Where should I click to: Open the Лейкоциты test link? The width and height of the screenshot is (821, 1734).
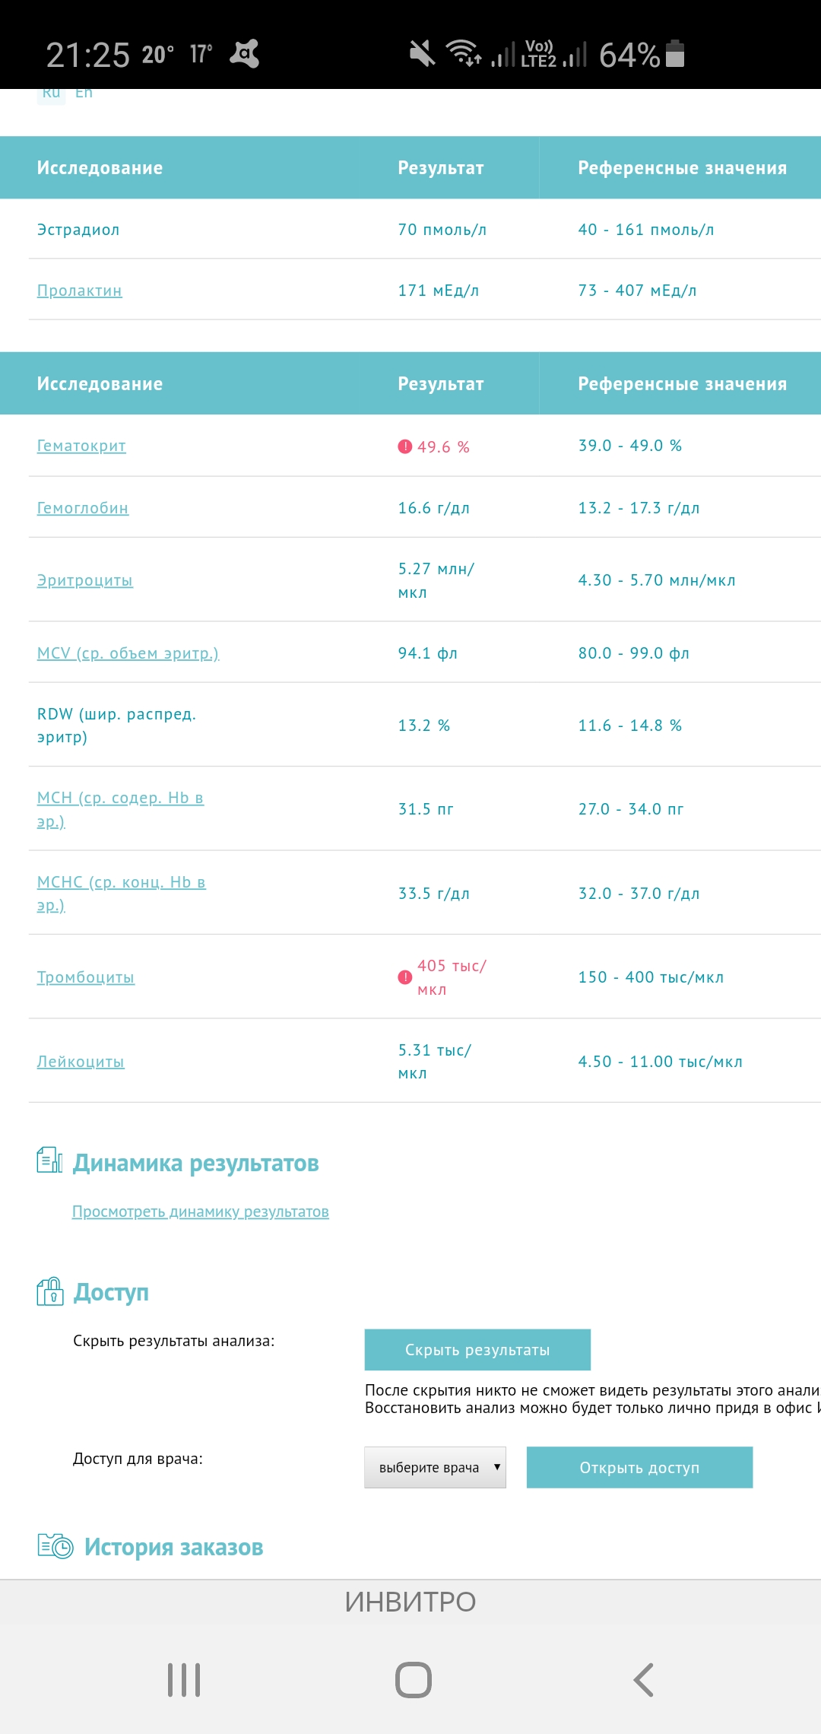(81, 1062)
